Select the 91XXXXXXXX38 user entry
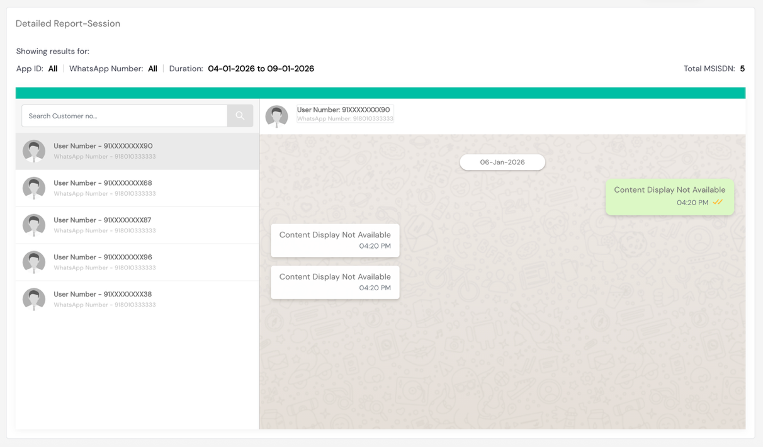This screenshot has width=763, height=447. (x=137, y=299)
